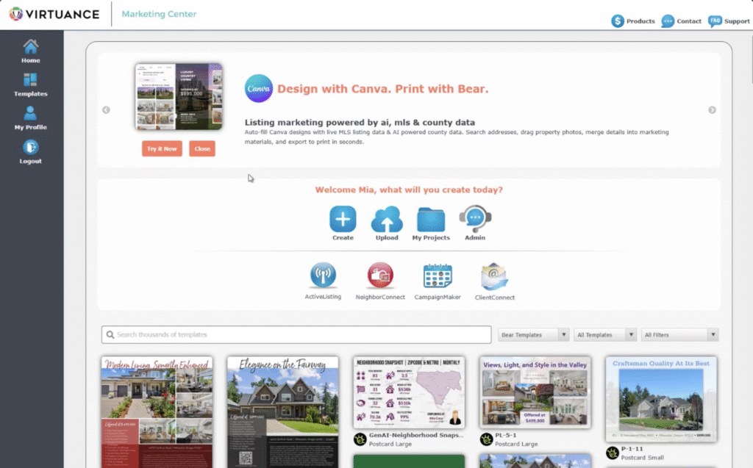Open Templates in the sidebar
The height and width of the screenshot is (468, 753).
[x=30, y=84]
